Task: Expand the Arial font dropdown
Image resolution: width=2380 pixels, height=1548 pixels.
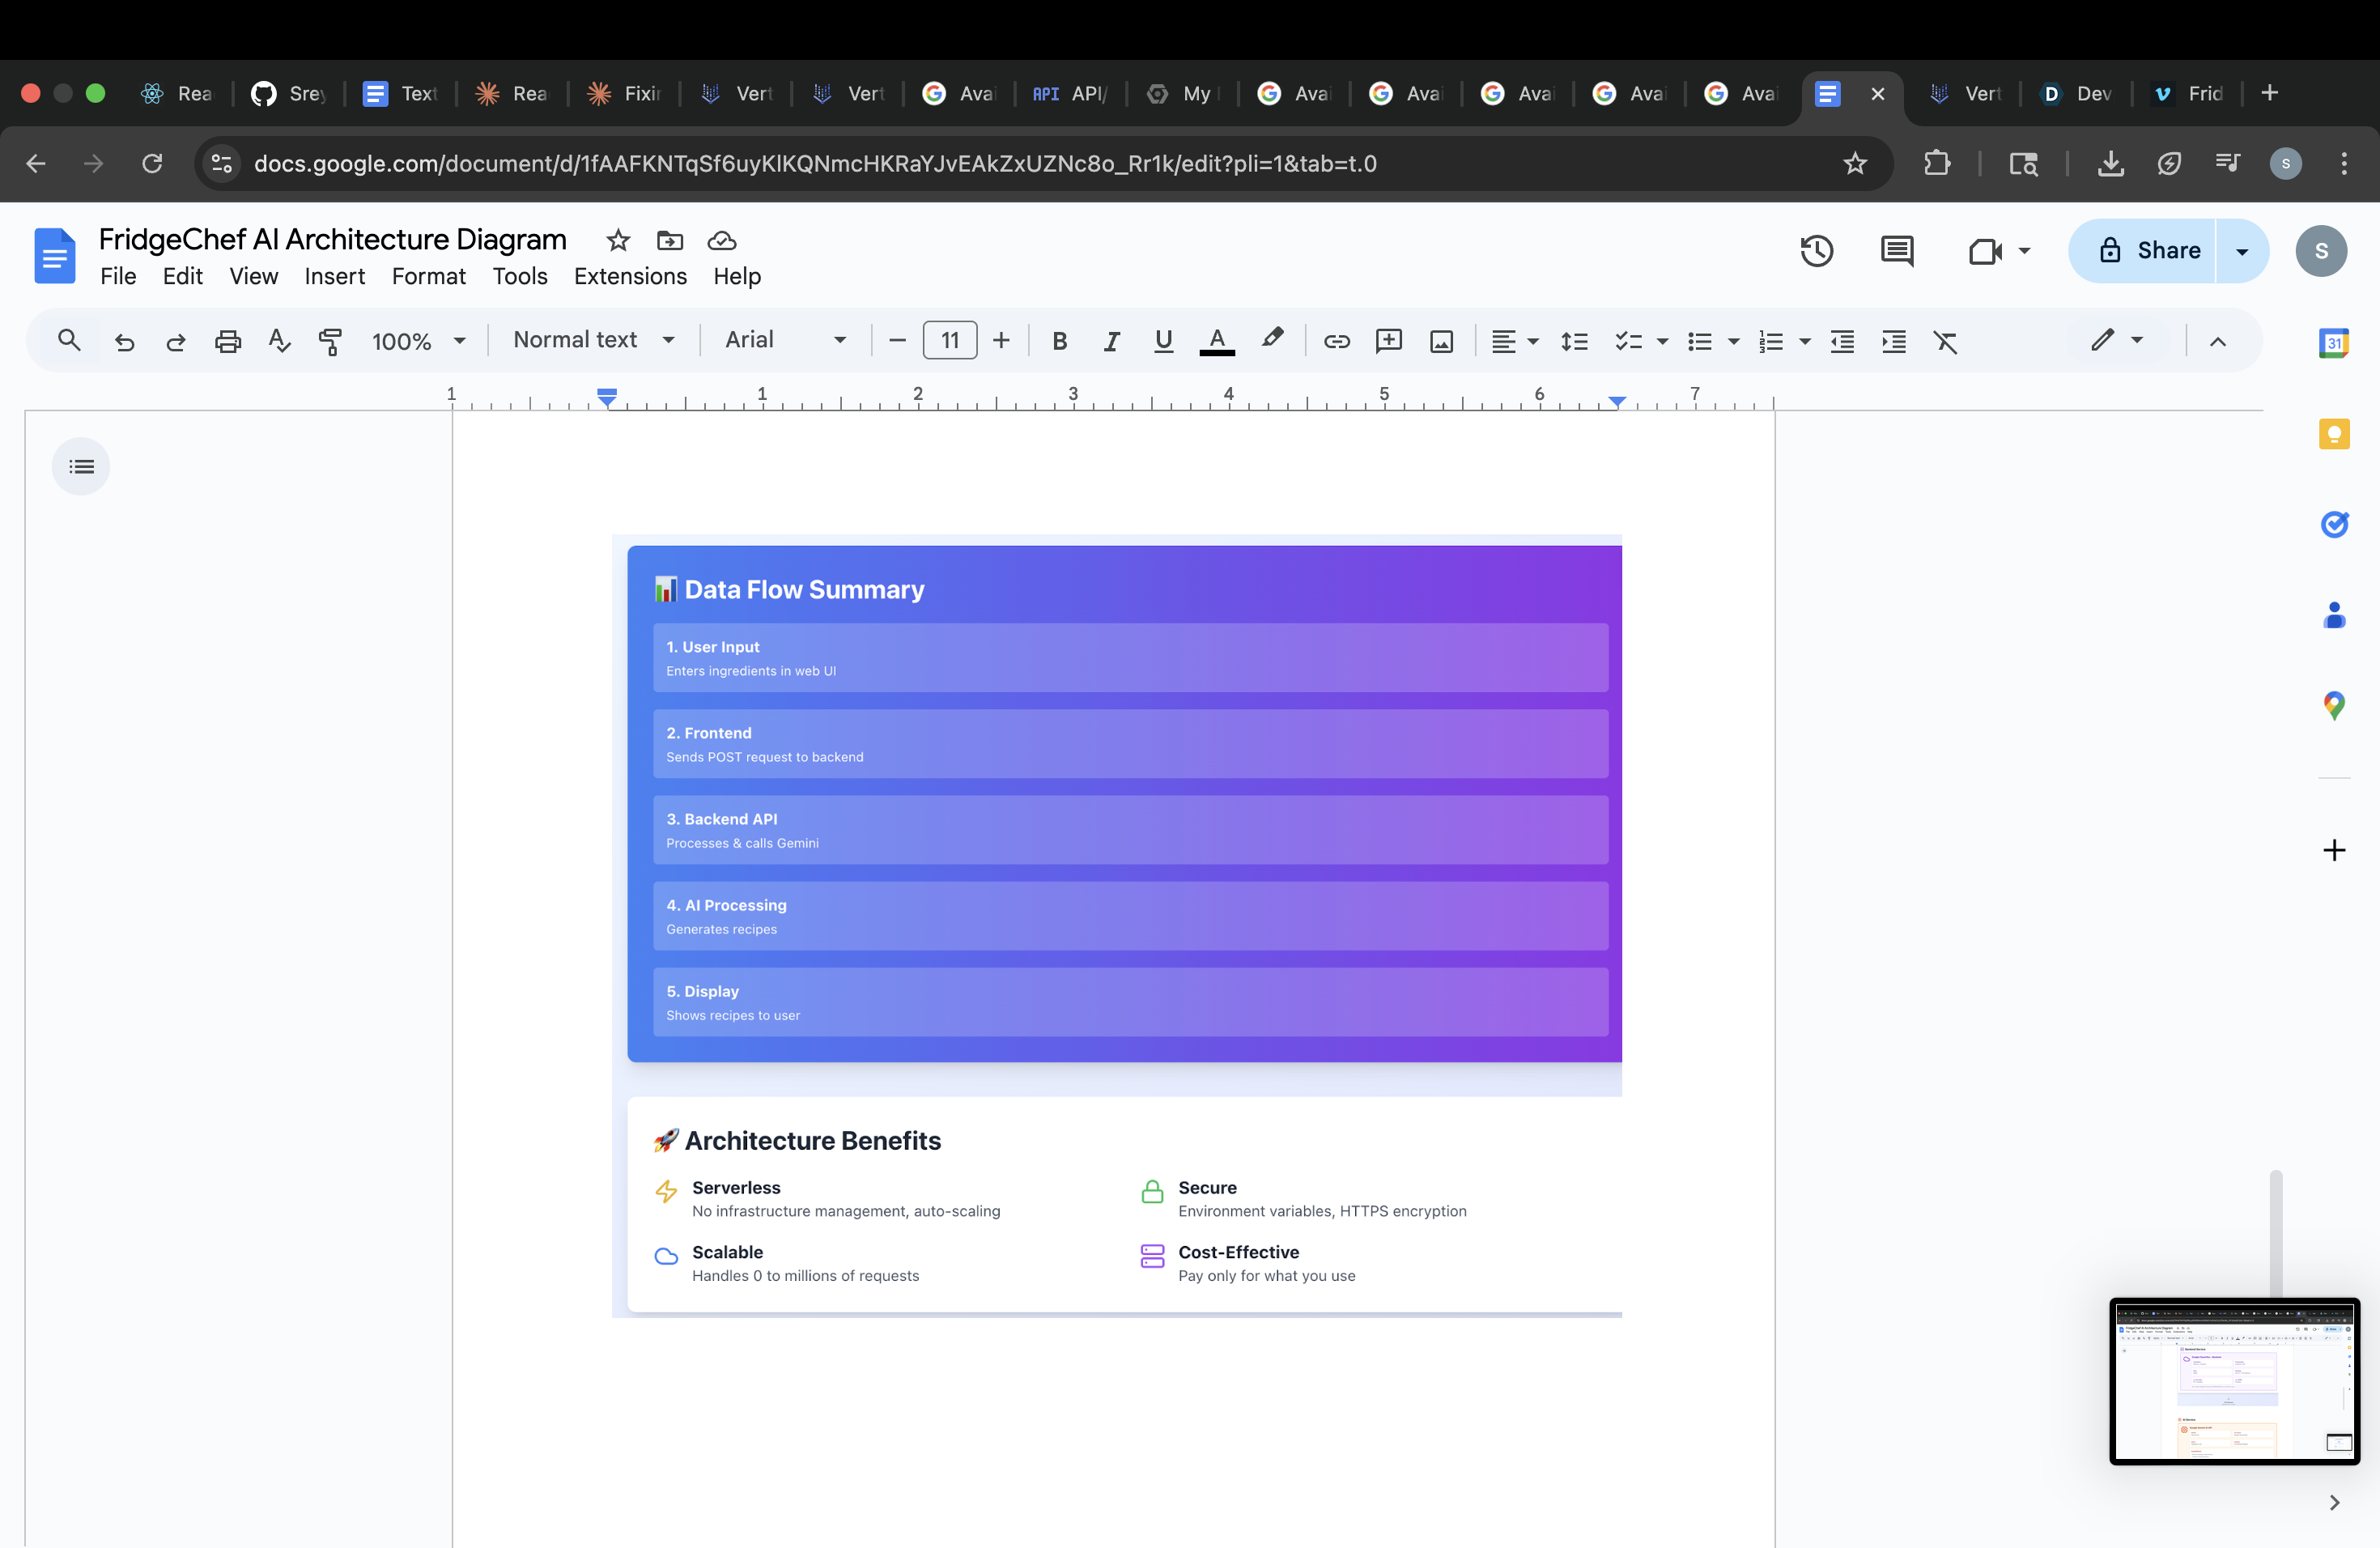Action: 785,340
